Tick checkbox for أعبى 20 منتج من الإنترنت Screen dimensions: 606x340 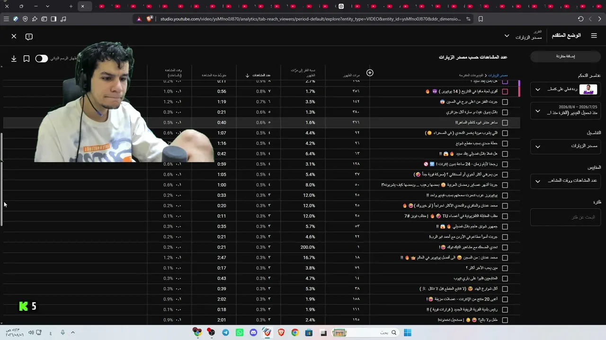505,299
